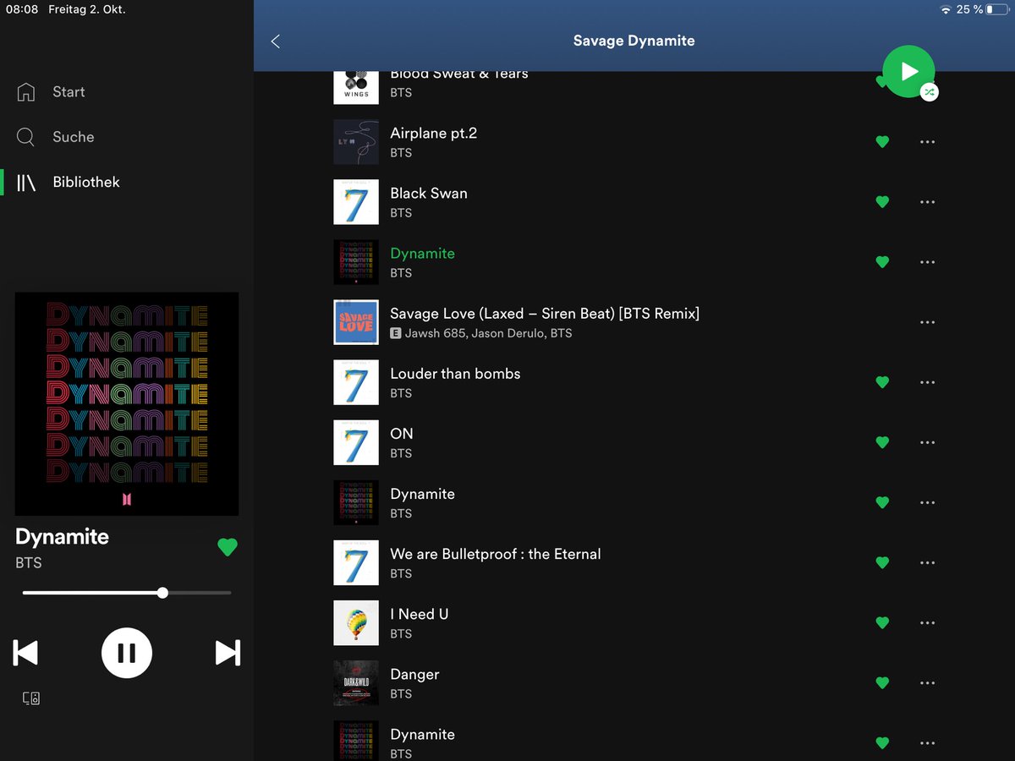Tap the ON album cover
This screenshot has width=1015, height=761.
356,442
